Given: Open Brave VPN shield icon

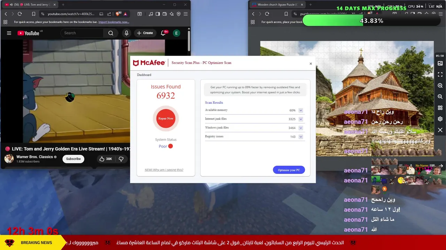Looking at the screenshot, I should tap(178, 14).
